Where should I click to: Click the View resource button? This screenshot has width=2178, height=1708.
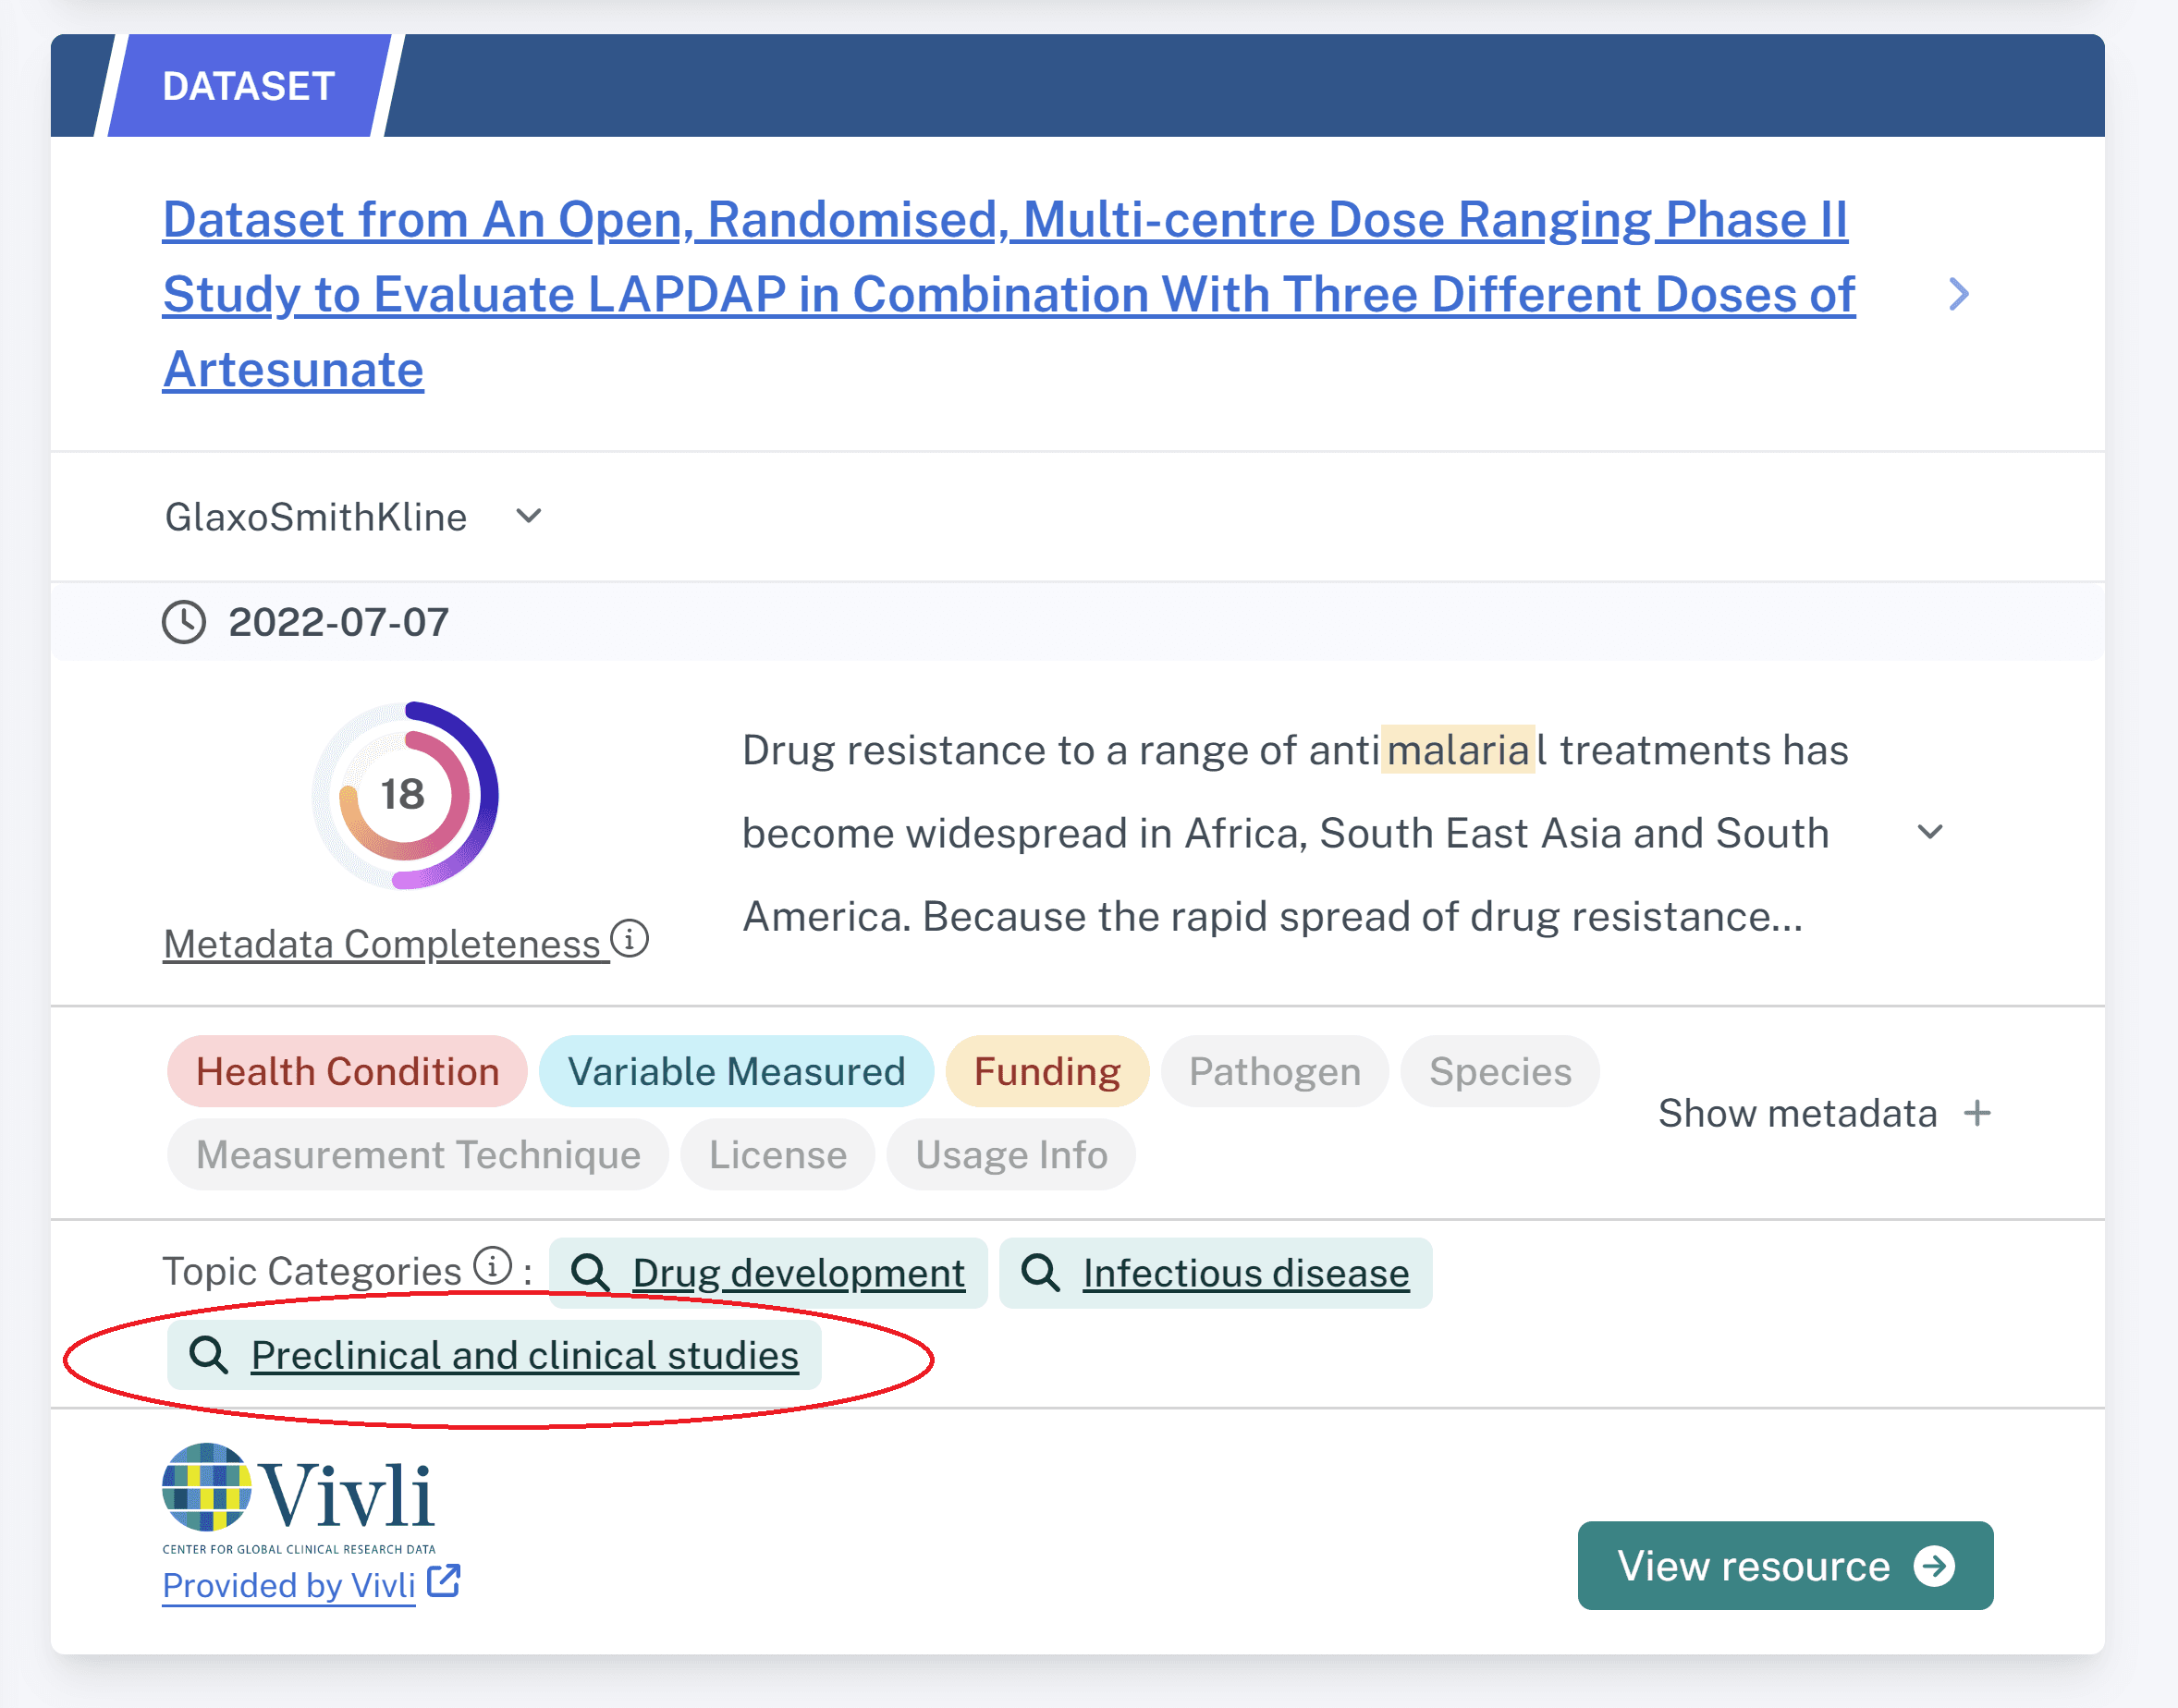[x=1785, y=1565]
